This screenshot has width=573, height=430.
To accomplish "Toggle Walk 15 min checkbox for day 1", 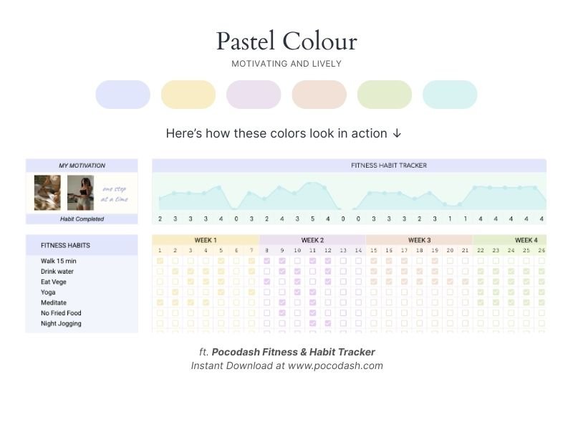I will click(x=160, y=262).
